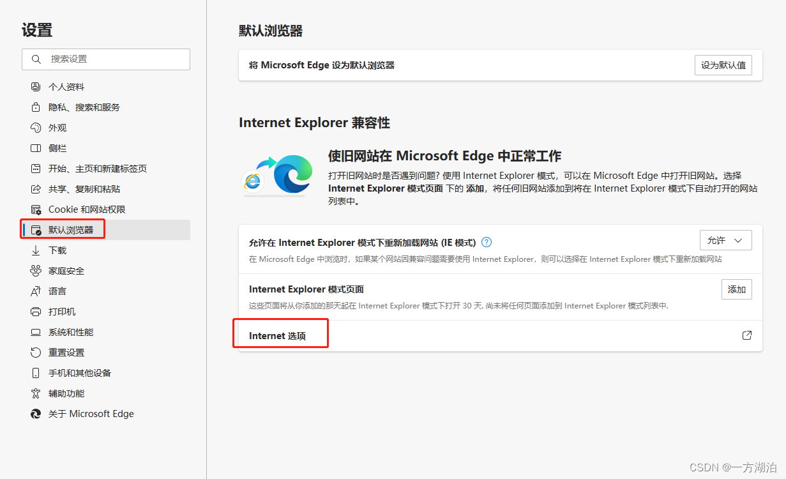The image size is (786, 479).
Task: Click the 共享、复制和粘贴 share icon
Action: click(36, 189)
